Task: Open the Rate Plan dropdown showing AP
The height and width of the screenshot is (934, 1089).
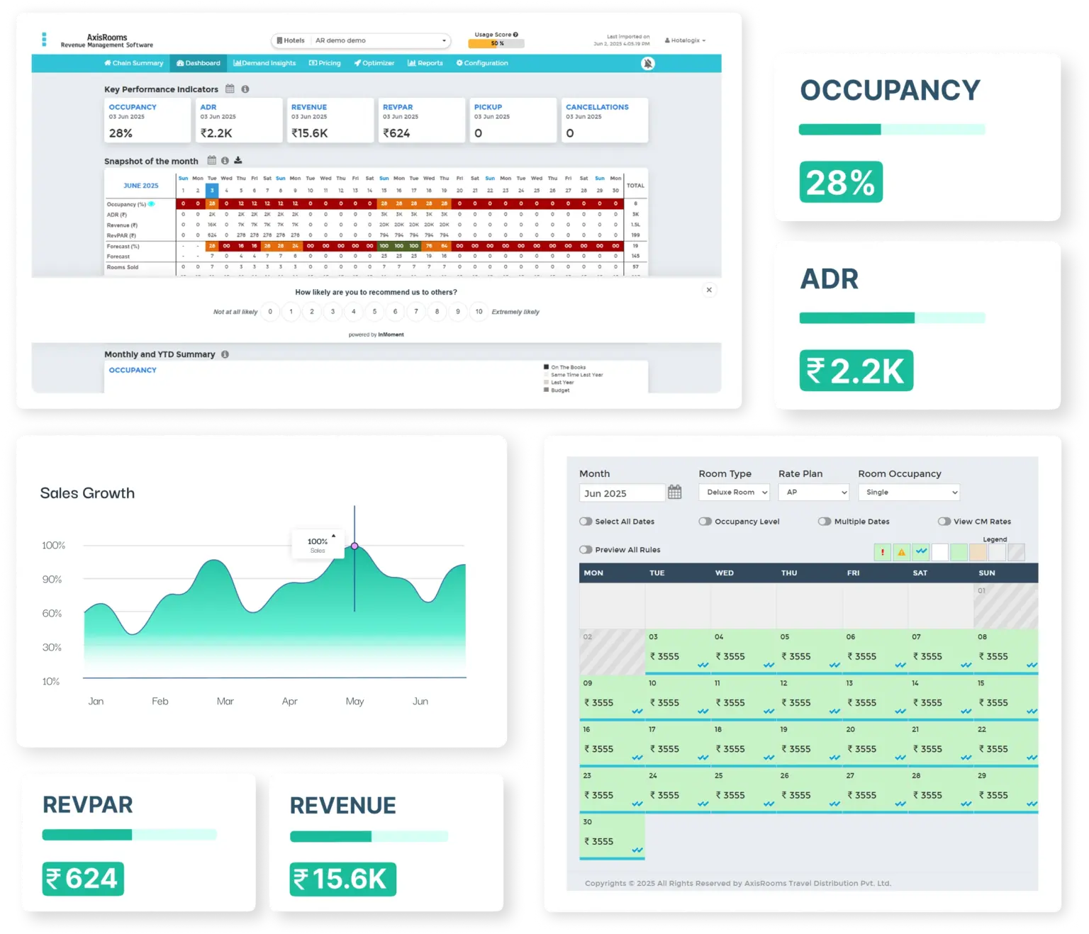Action: tap(813, 493)
